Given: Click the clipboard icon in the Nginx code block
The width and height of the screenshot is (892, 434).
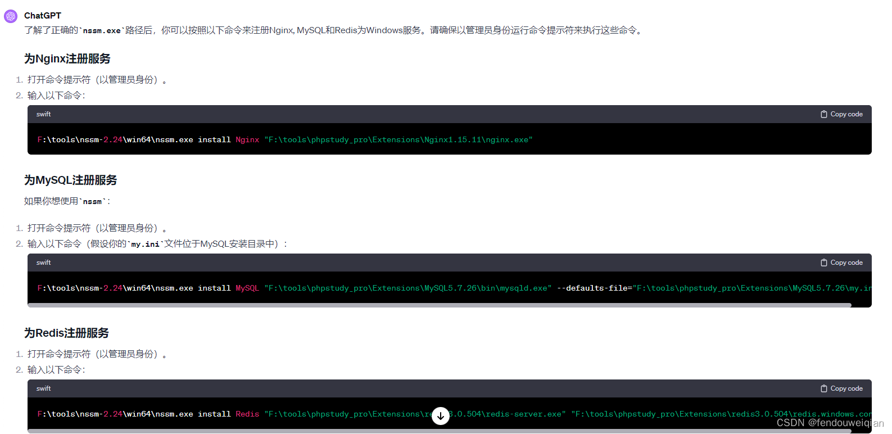Looking at the screenshot, I should click(x=824, y=114).
